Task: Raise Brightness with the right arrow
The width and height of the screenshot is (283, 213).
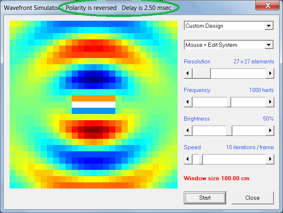Action: tap(270, 131)
